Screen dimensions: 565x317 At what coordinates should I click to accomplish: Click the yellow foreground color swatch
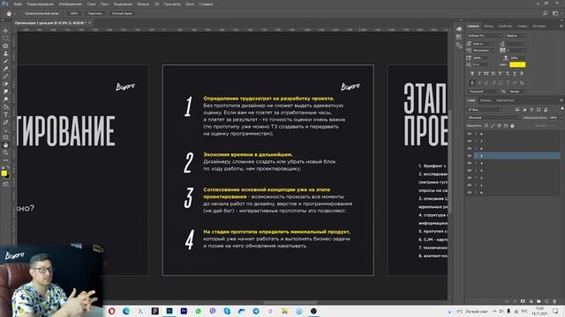click(x=4, y=173)
